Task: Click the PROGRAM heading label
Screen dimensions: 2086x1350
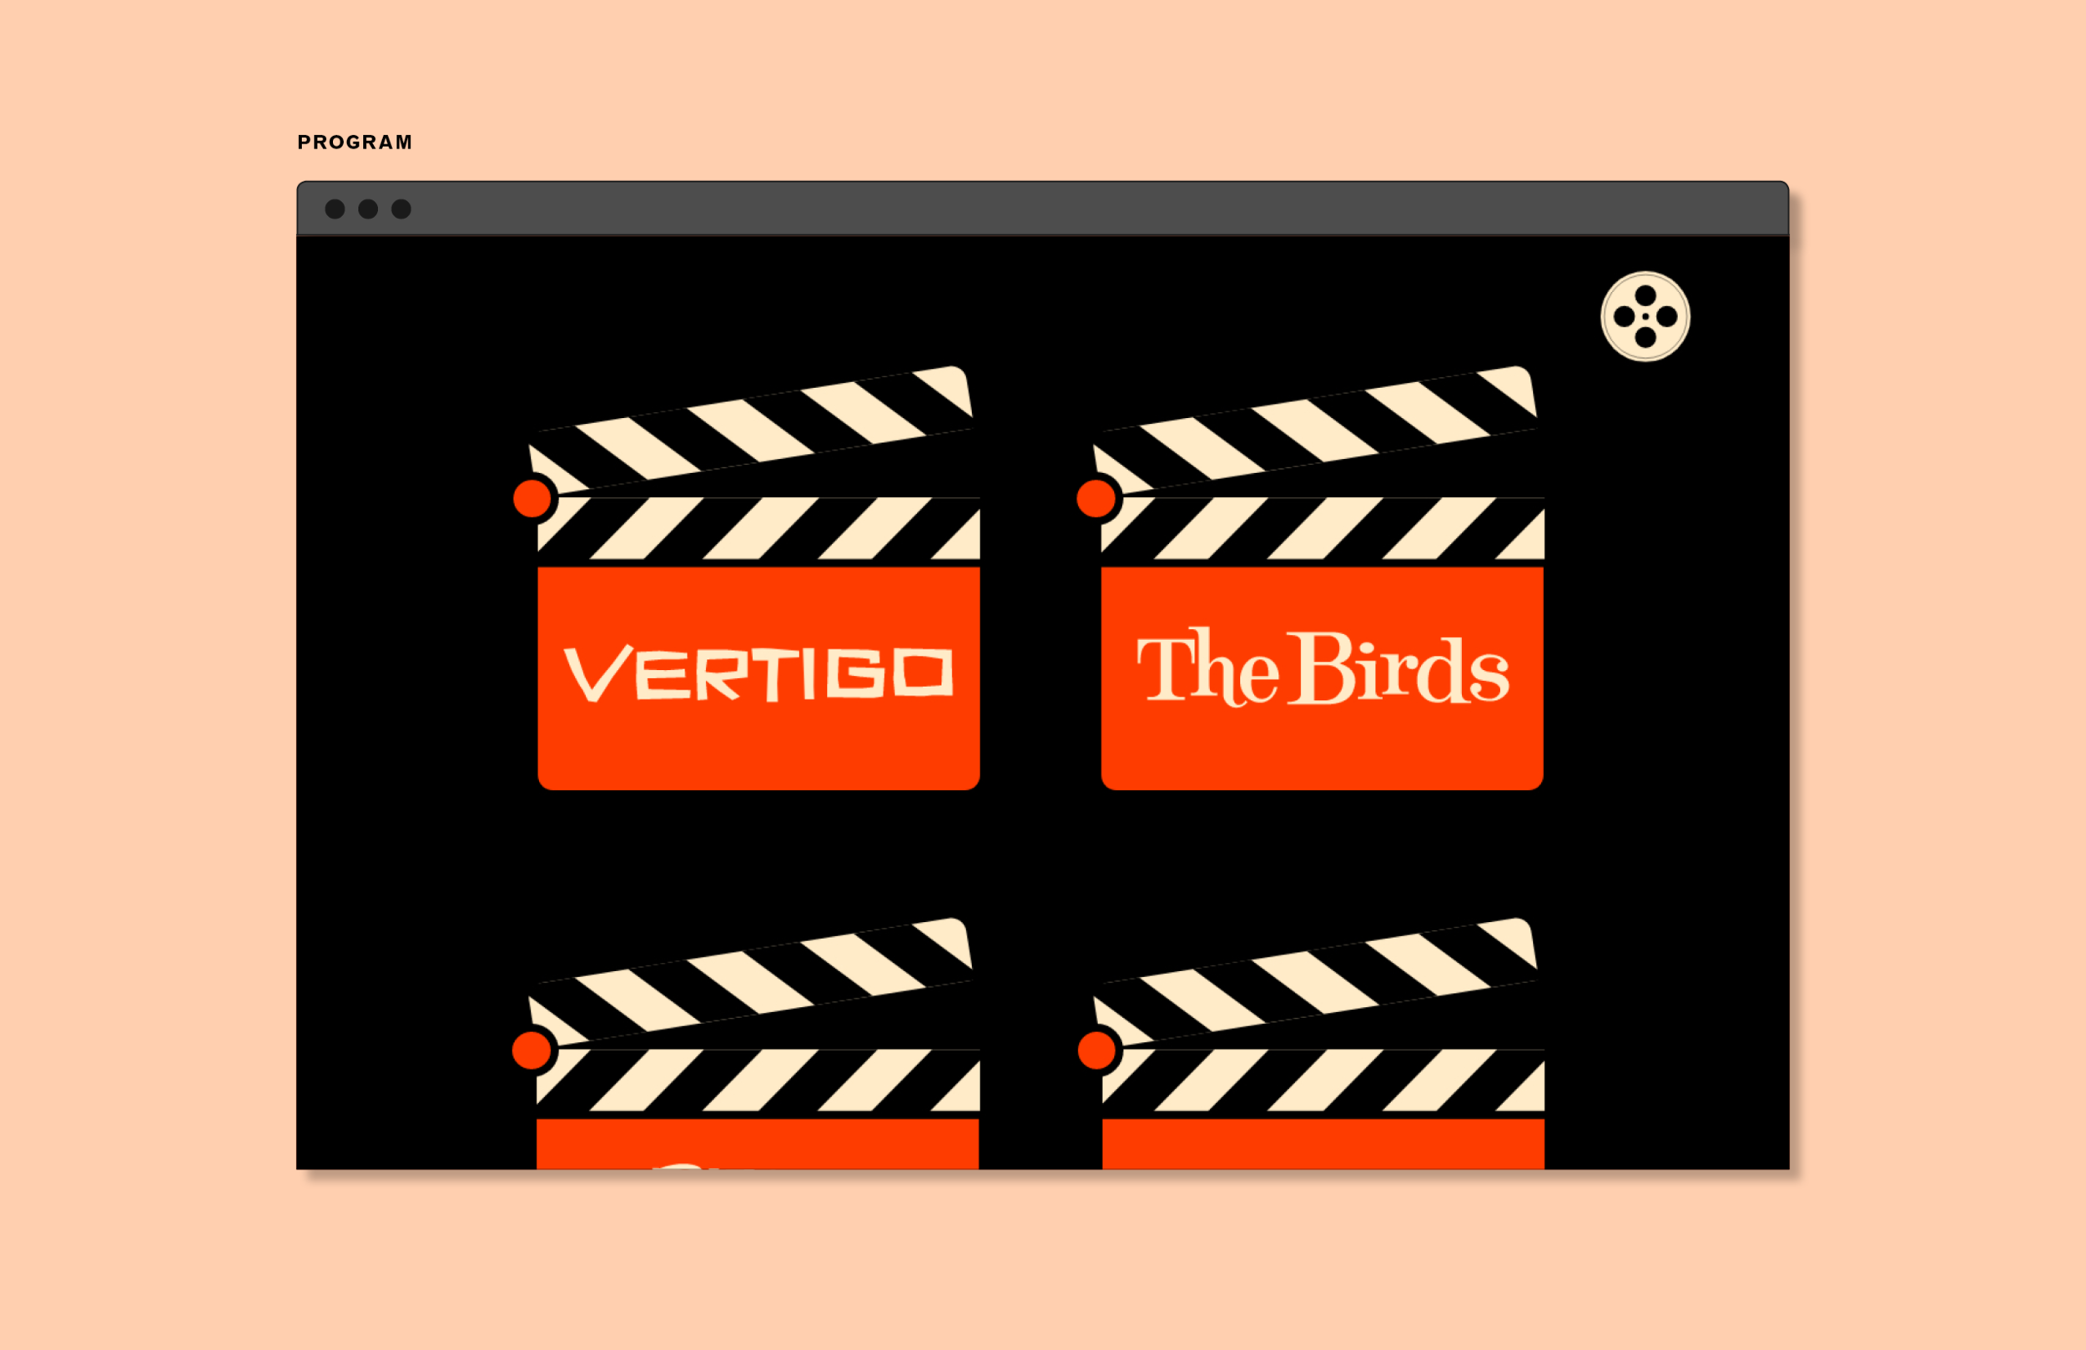Action: [354, 142]
